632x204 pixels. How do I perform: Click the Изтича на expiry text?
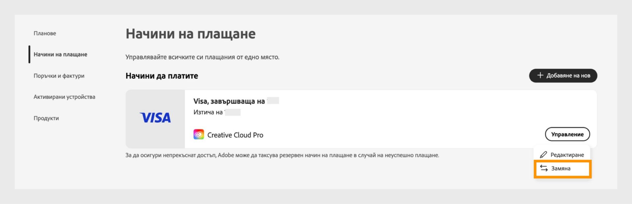(x=208, y=112)
